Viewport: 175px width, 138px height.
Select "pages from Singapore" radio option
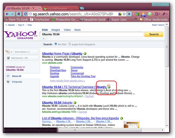click(70, 44)
